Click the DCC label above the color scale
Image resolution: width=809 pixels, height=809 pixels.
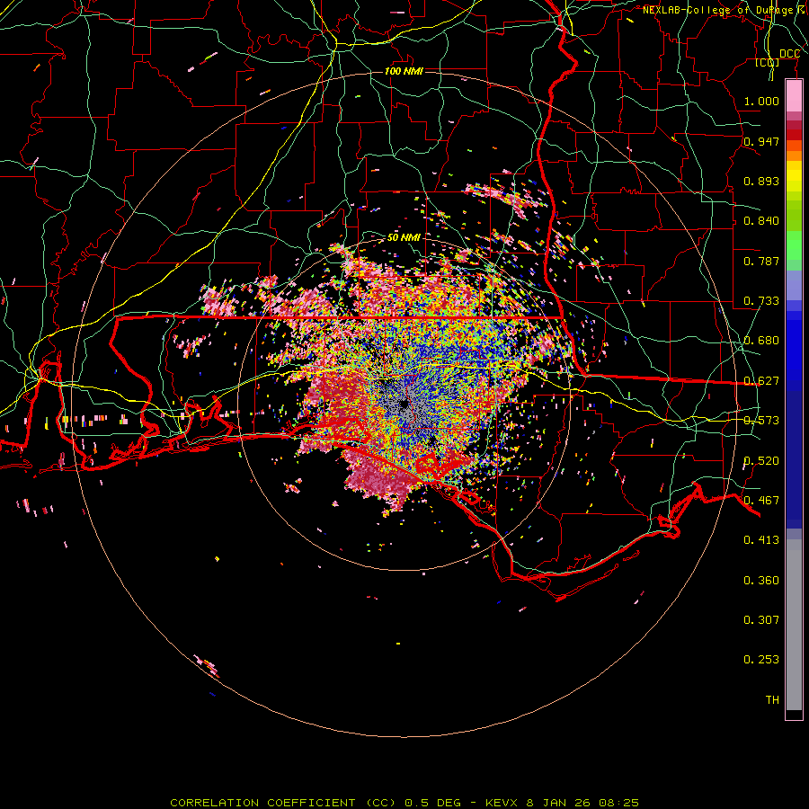(x=789, y=54)
